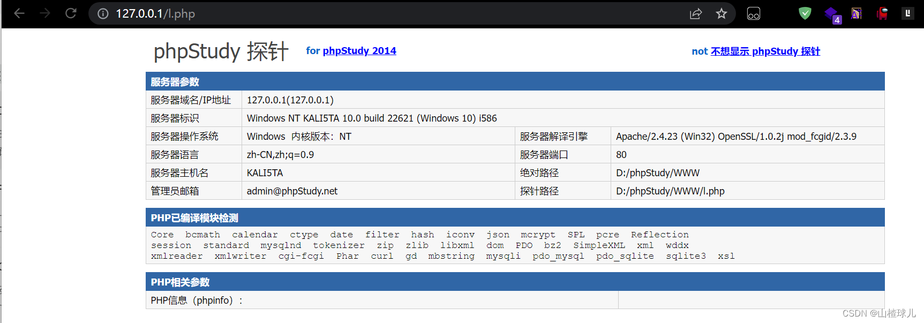This screenshot has height=323, width=924.
Task: Click the phpStudy 探针 page title
Action: click(221, 51)
